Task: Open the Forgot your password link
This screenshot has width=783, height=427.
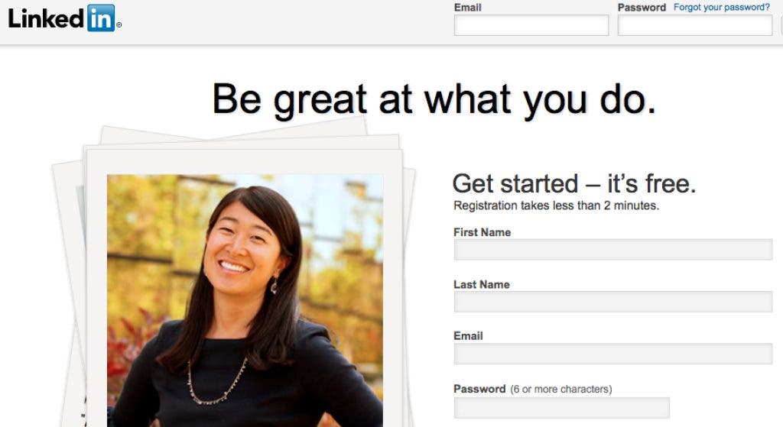Action: pyautogui.click(x=722, y=8)
